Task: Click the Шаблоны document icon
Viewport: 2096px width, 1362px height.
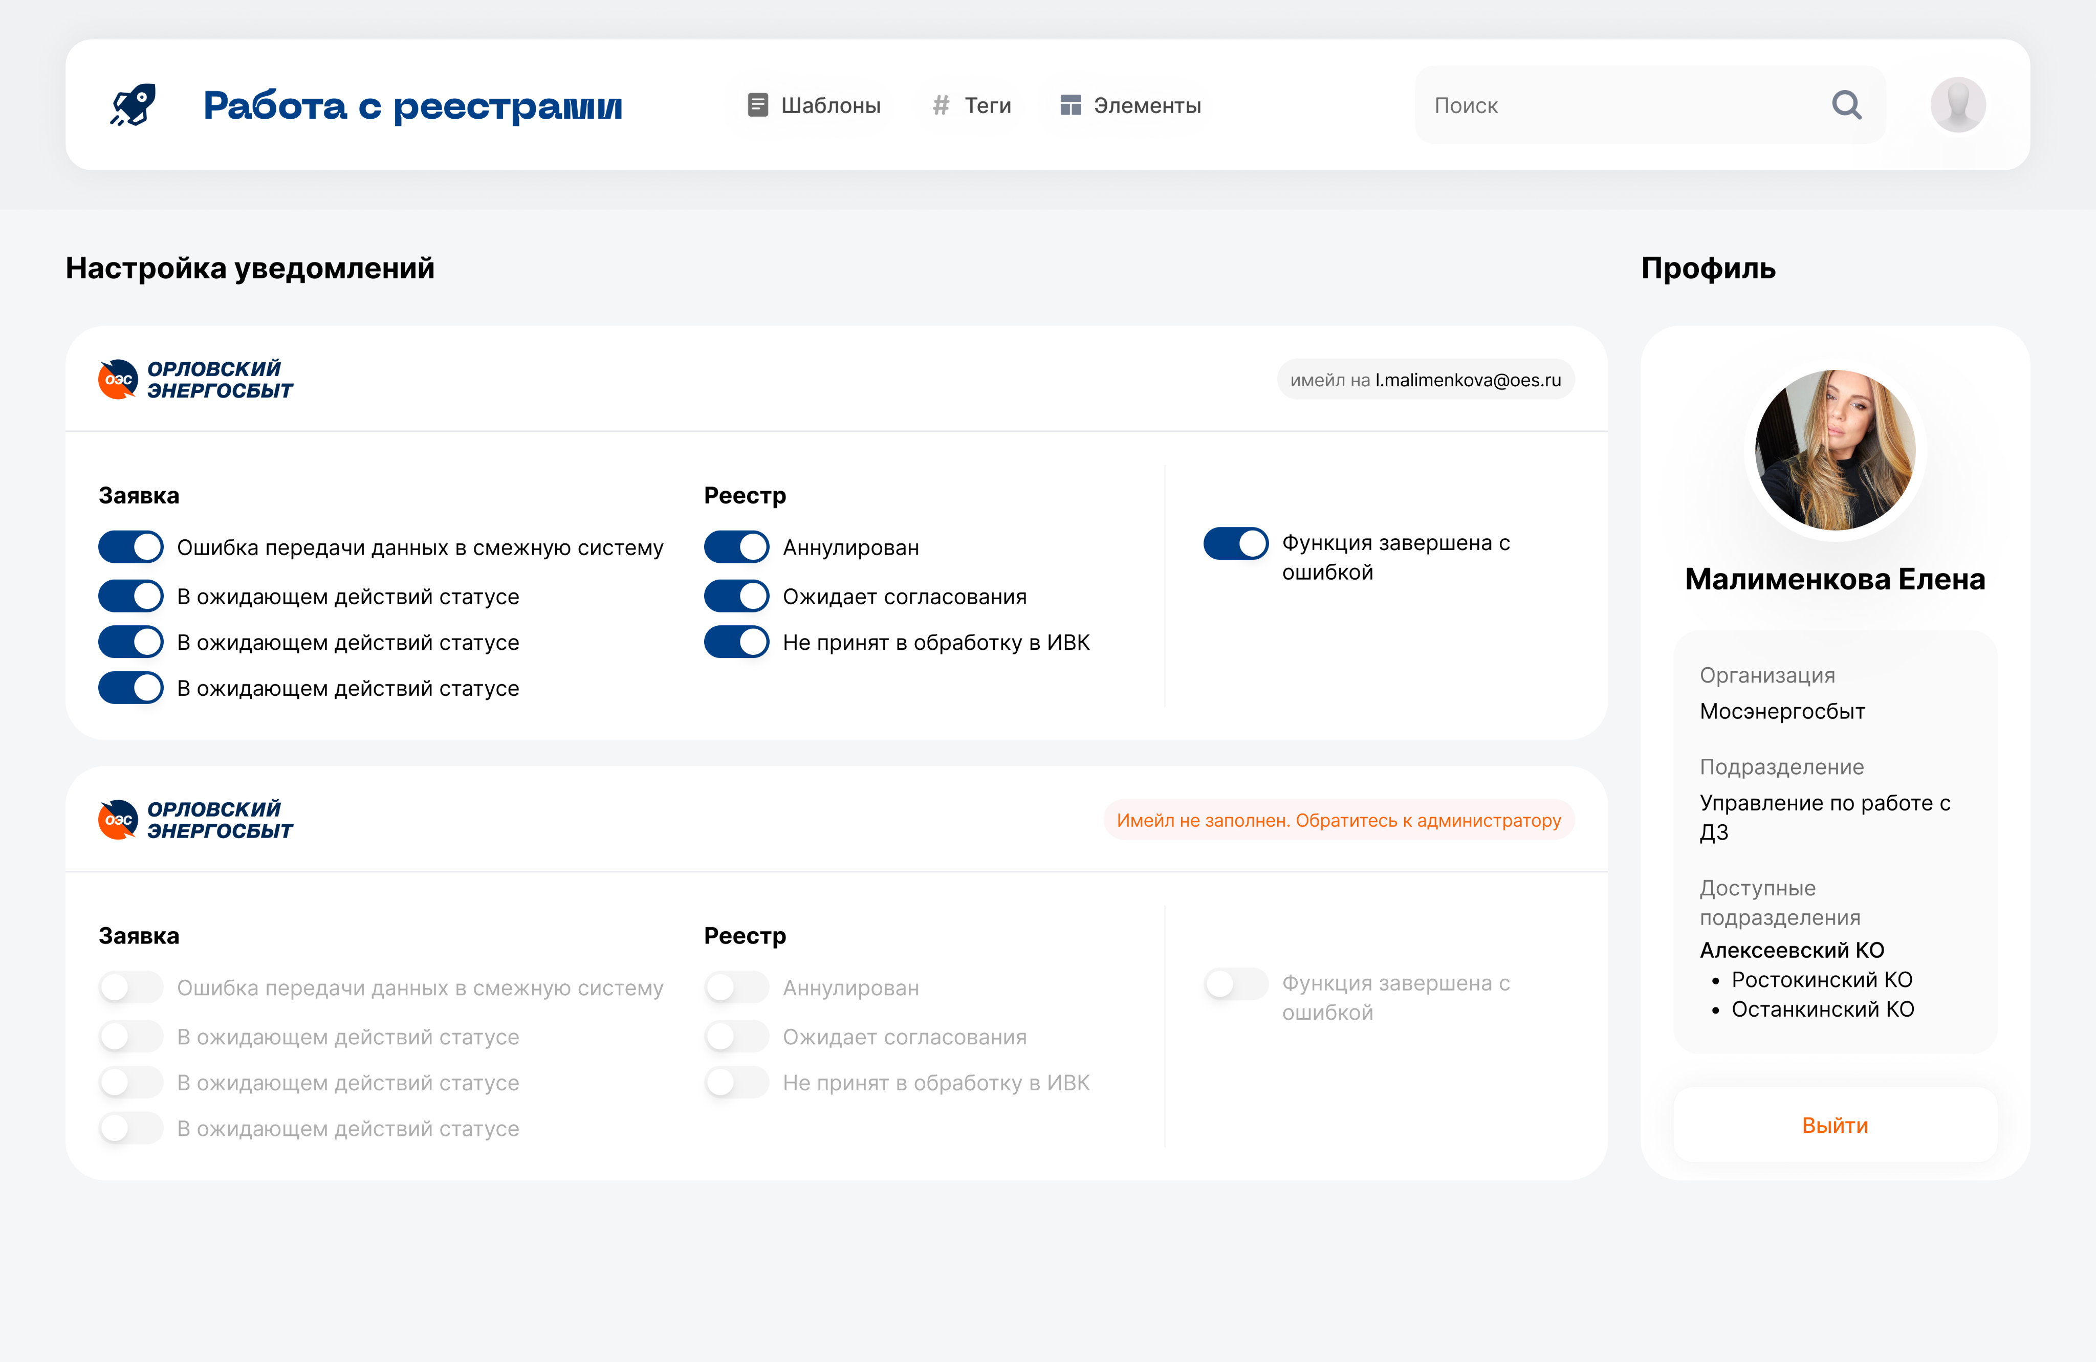Action: (x=757, y=105)
